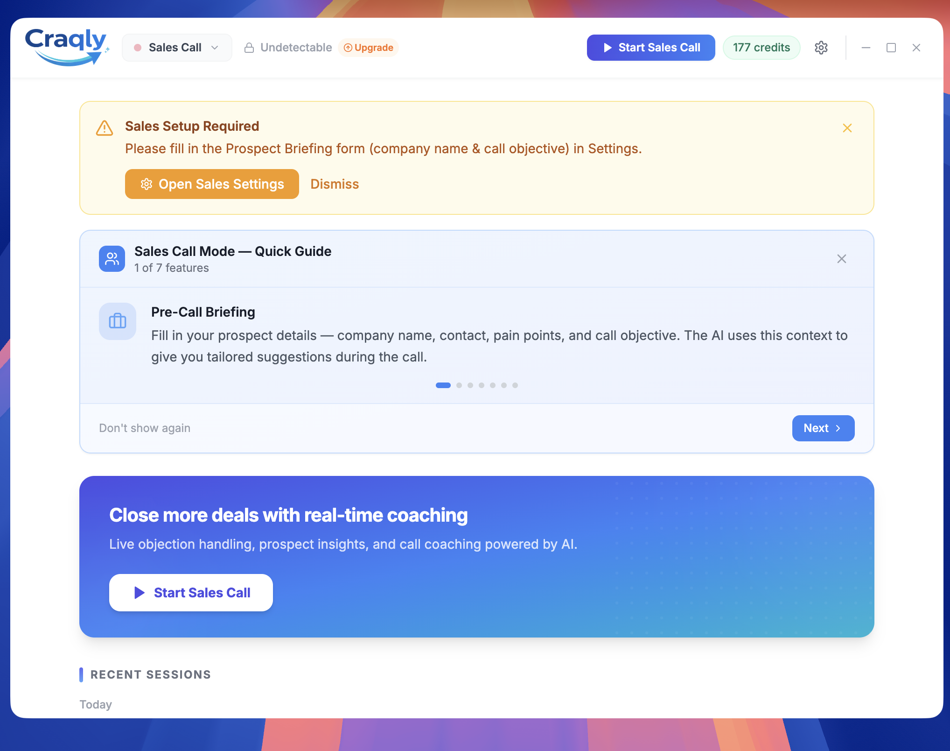
Task: View the 177 credits balance
Action: 761,48
